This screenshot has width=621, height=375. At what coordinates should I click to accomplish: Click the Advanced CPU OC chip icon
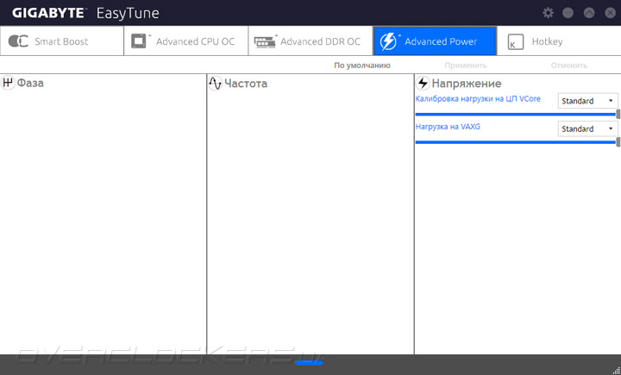pos(139,41)
